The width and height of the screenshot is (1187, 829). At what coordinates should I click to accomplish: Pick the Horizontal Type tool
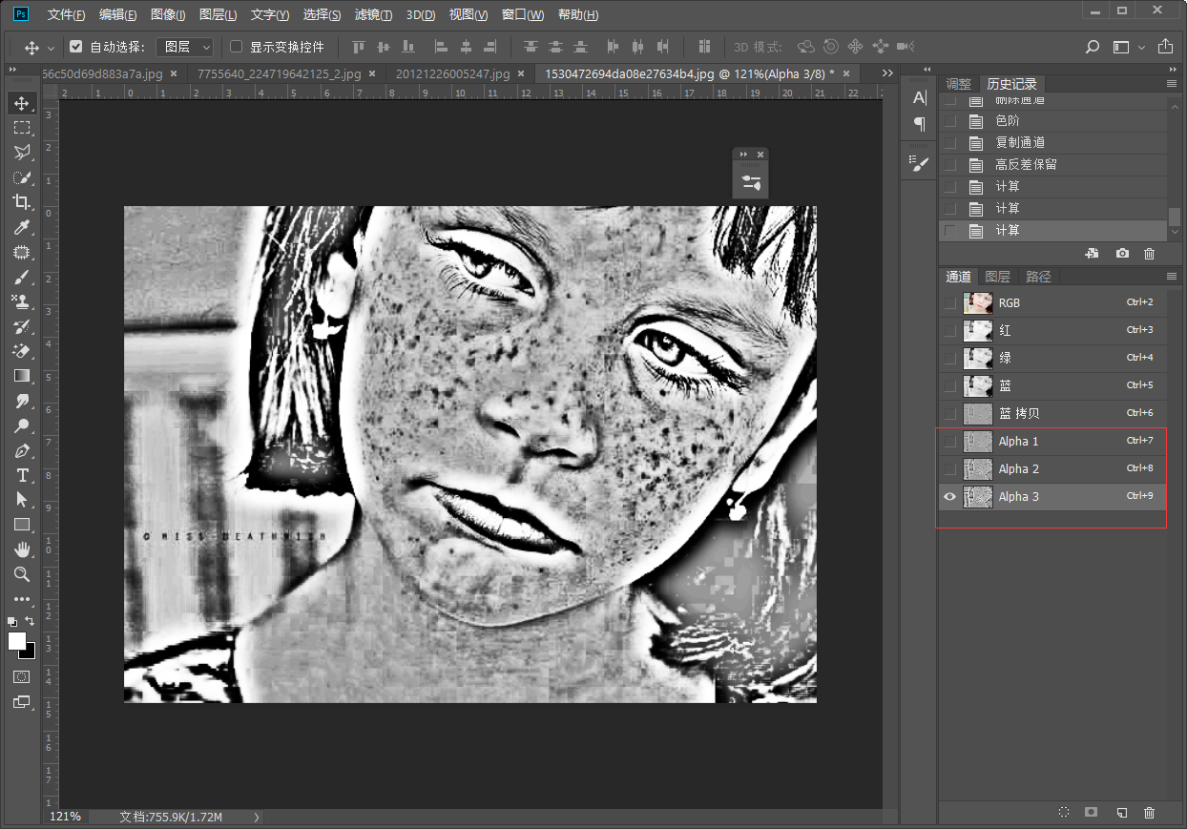(x=21, y=475)
